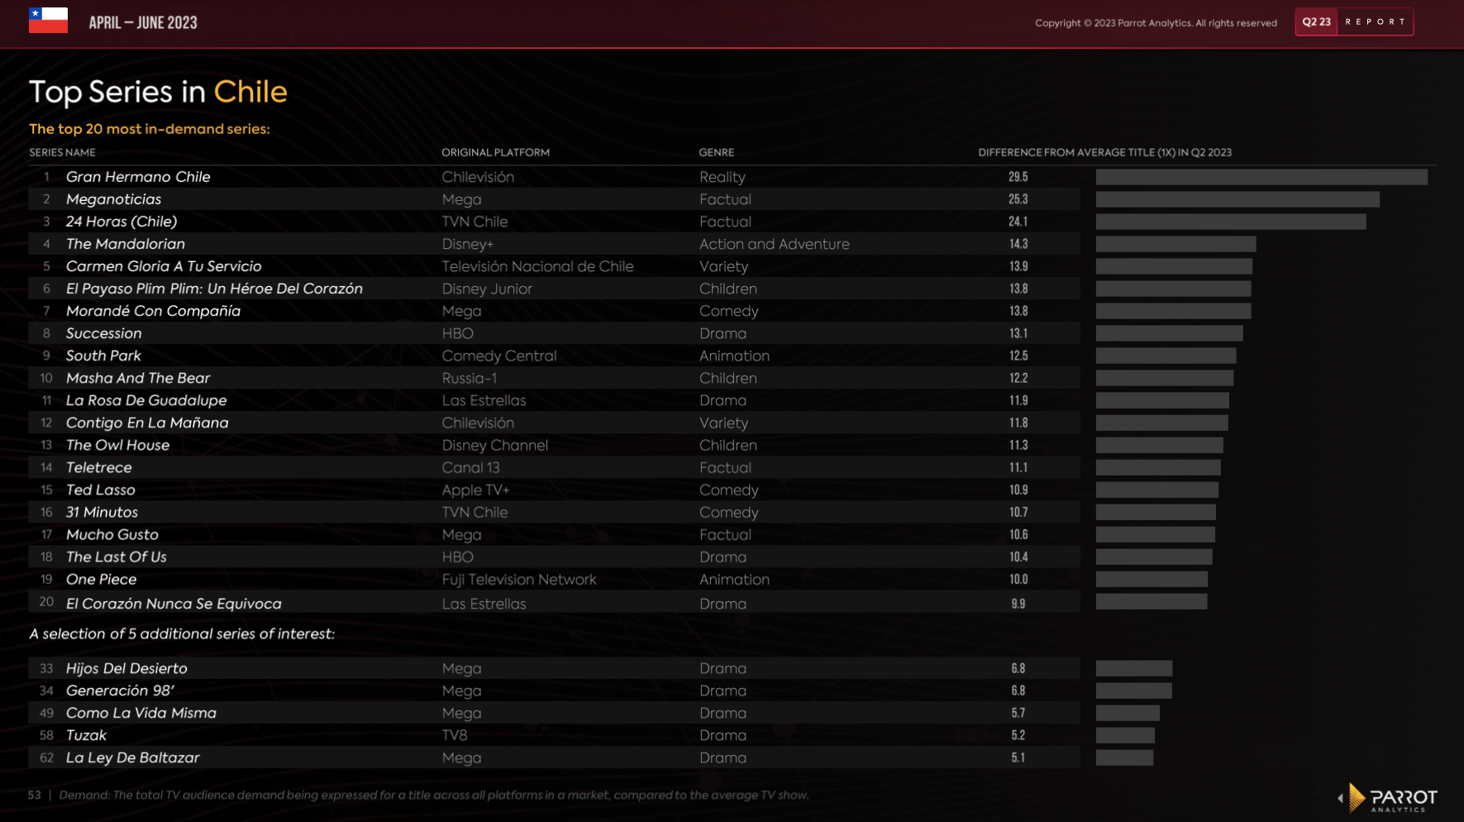The image size is (1464, 822).
Task: Click the 'Disney Channel' platform cell
Action: (494, 445)
